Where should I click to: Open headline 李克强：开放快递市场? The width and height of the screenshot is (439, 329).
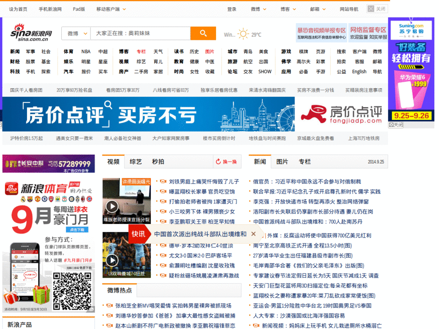click(x=311, y=201)
